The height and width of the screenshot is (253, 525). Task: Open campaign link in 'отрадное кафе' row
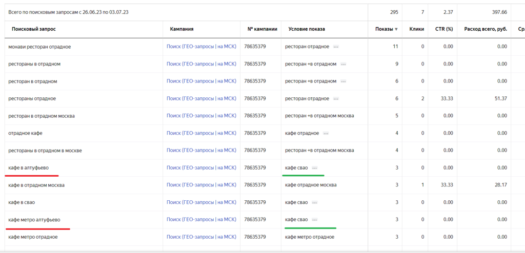point(201,133)
